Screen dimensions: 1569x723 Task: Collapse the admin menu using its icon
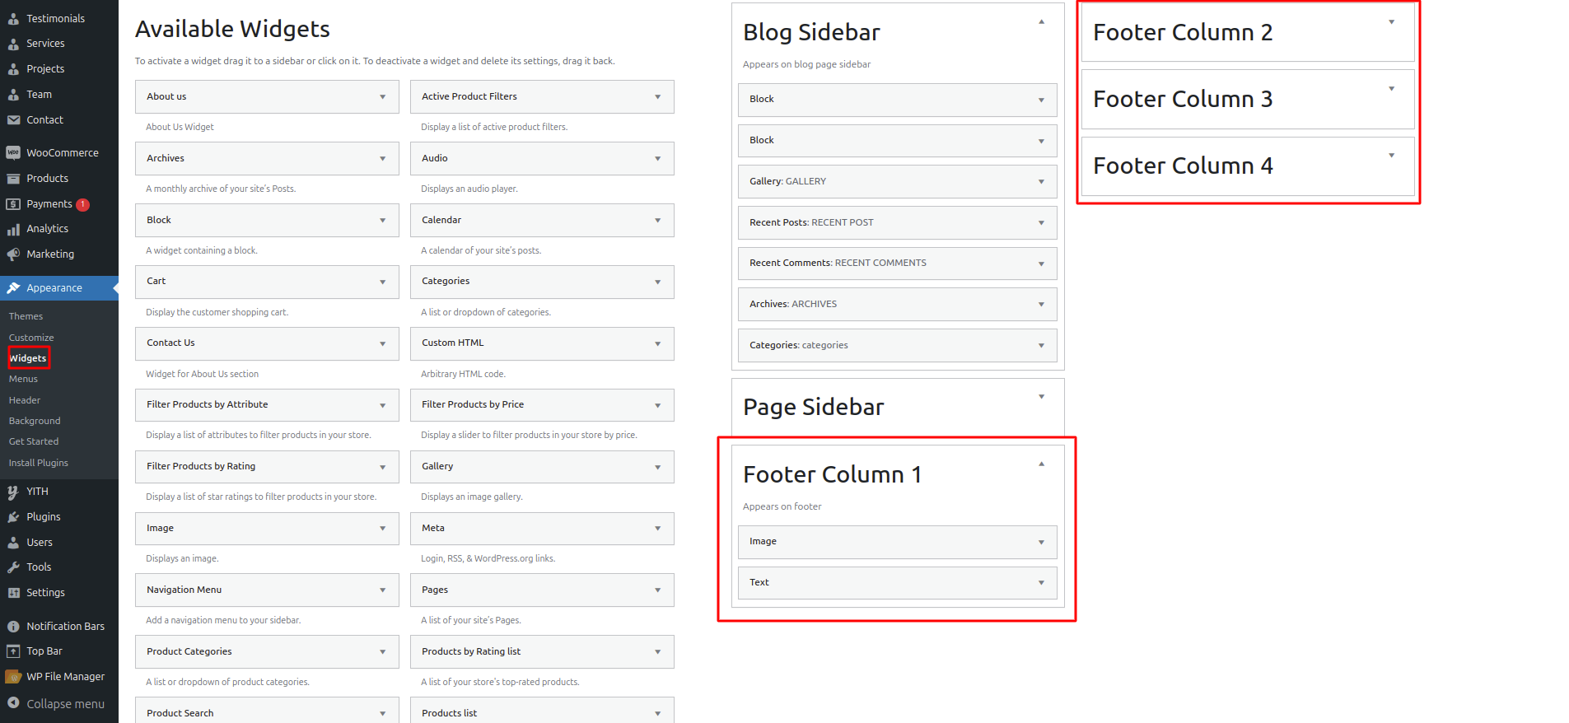click(x=14, y=704)
